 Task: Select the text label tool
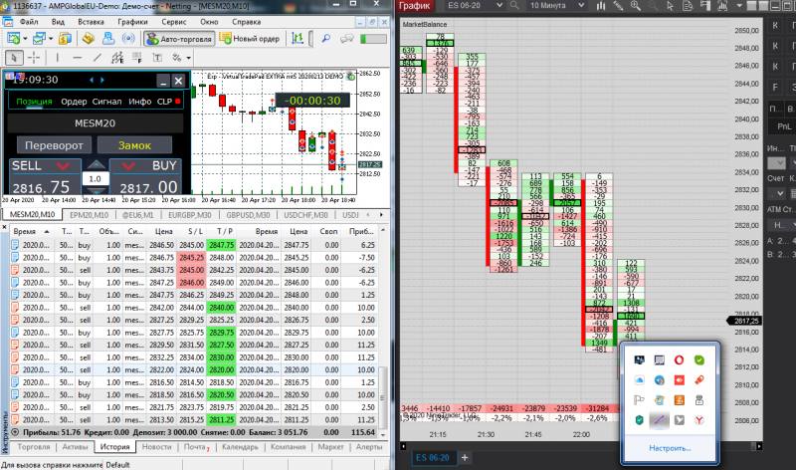(x=157, y=58)
